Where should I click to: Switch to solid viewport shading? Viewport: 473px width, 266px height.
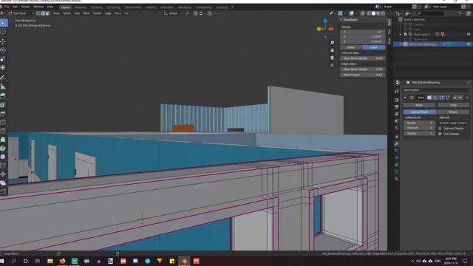point(373,13)
